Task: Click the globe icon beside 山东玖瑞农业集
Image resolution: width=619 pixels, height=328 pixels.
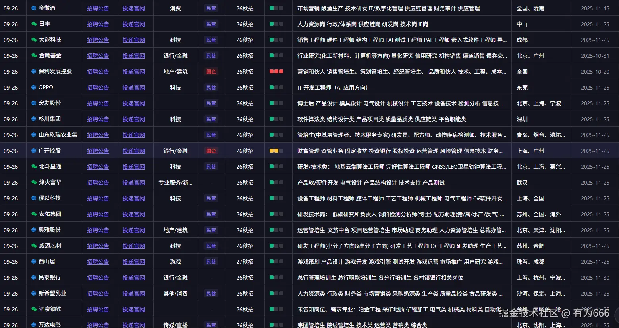Action: coord(34,135)
